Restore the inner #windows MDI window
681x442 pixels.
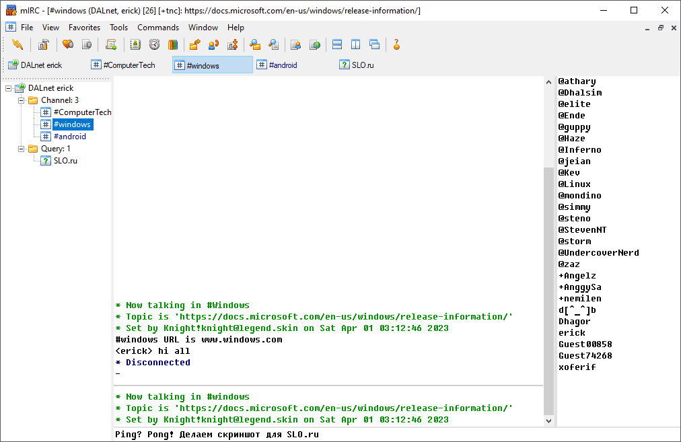click(661, 28)
